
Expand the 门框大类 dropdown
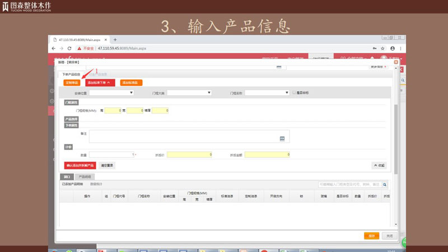(192, 92)
